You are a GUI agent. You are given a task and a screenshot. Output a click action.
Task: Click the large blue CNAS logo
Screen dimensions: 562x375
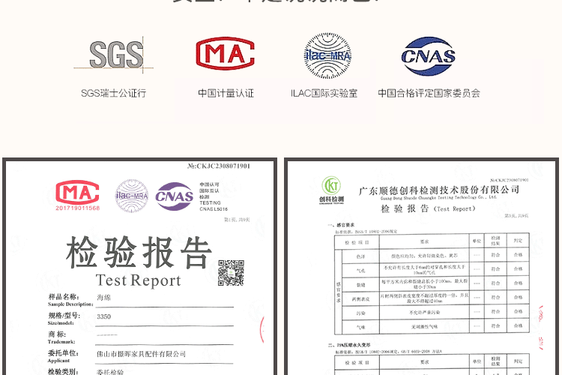click(429, 56)
